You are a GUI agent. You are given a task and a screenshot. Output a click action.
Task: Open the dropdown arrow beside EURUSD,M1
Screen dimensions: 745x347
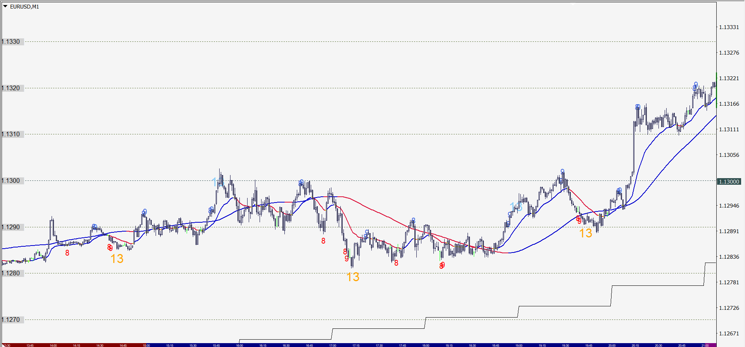click(5, 6)
